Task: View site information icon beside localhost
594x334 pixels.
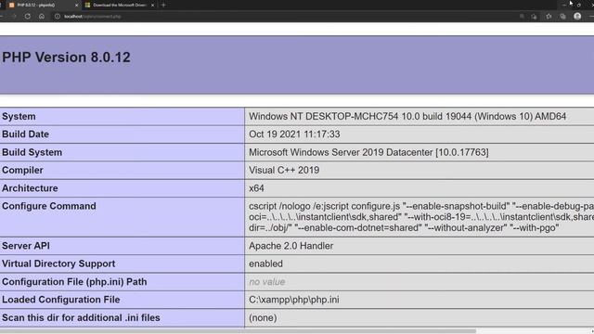Action: click(58, 17)
